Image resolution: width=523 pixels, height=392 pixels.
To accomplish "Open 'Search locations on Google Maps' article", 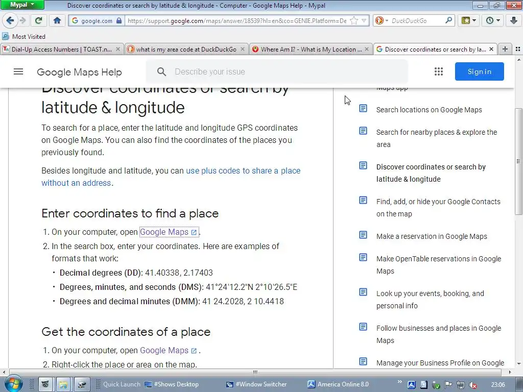I will (429, 110).
